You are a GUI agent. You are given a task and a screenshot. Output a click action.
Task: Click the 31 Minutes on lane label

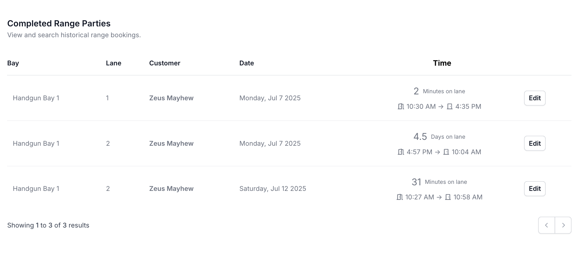(x=439, y=182)
